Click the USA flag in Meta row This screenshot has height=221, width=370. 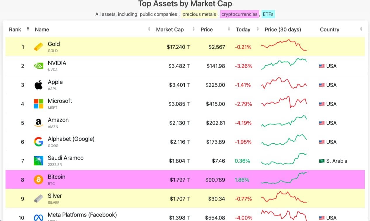(x=322, y=218)
